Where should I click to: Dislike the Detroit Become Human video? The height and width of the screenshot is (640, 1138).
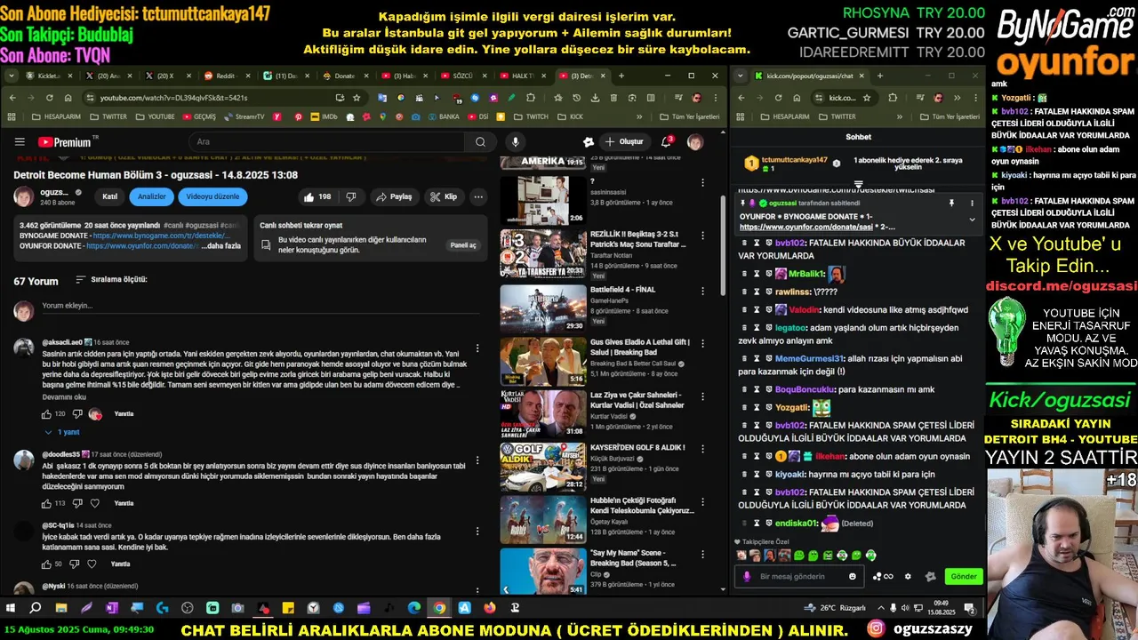[350, 196]
